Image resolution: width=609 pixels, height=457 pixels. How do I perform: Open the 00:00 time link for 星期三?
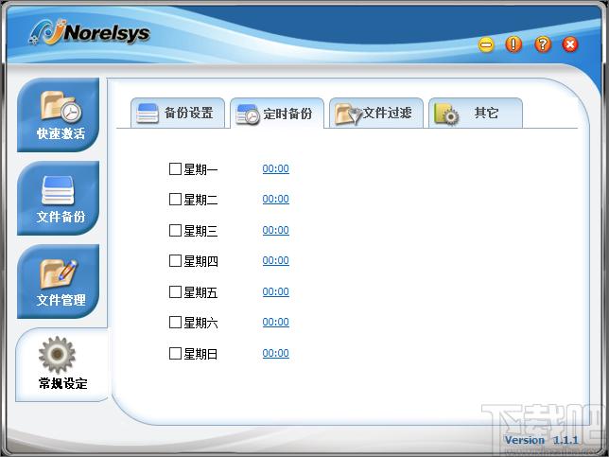(276, 230)
